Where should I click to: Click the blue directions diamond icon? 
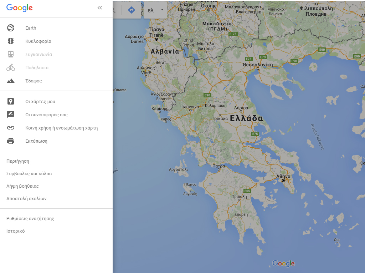[132, 10]
